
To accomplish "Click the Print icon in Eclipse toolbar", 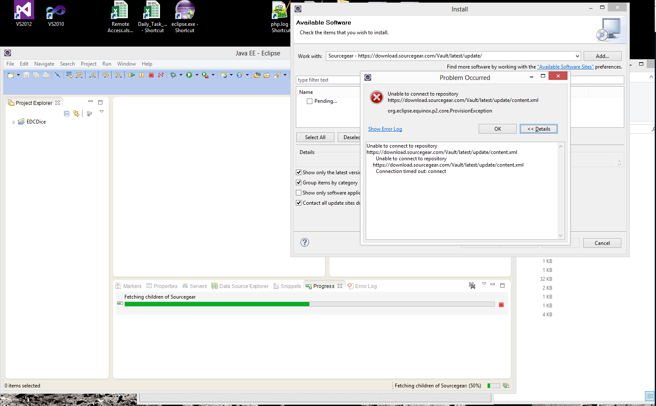I will (x=46, y=75).
